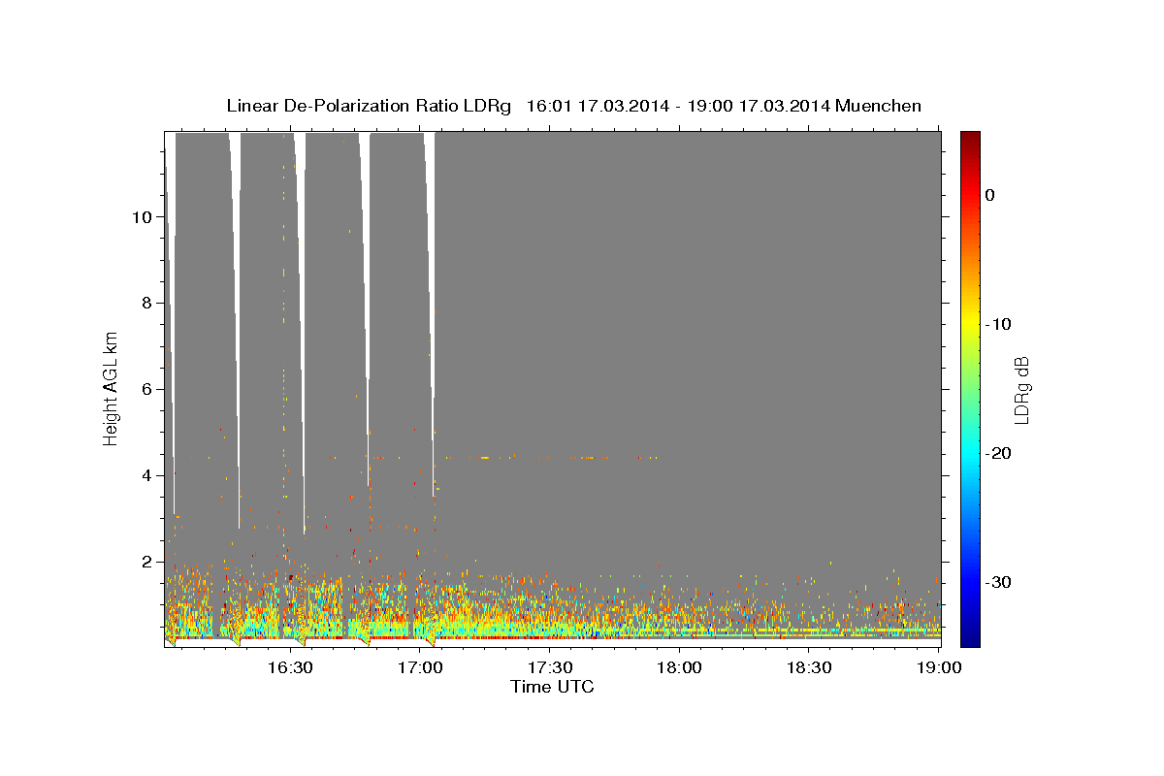Screen dimensions: 1164x776
Task: Click the yellow region of colorbar
Action: (x=970, y=318)
